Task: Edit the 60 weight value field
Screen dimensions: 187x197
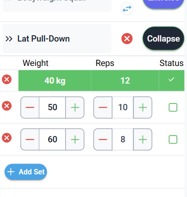Action: (x=52, y=139)
